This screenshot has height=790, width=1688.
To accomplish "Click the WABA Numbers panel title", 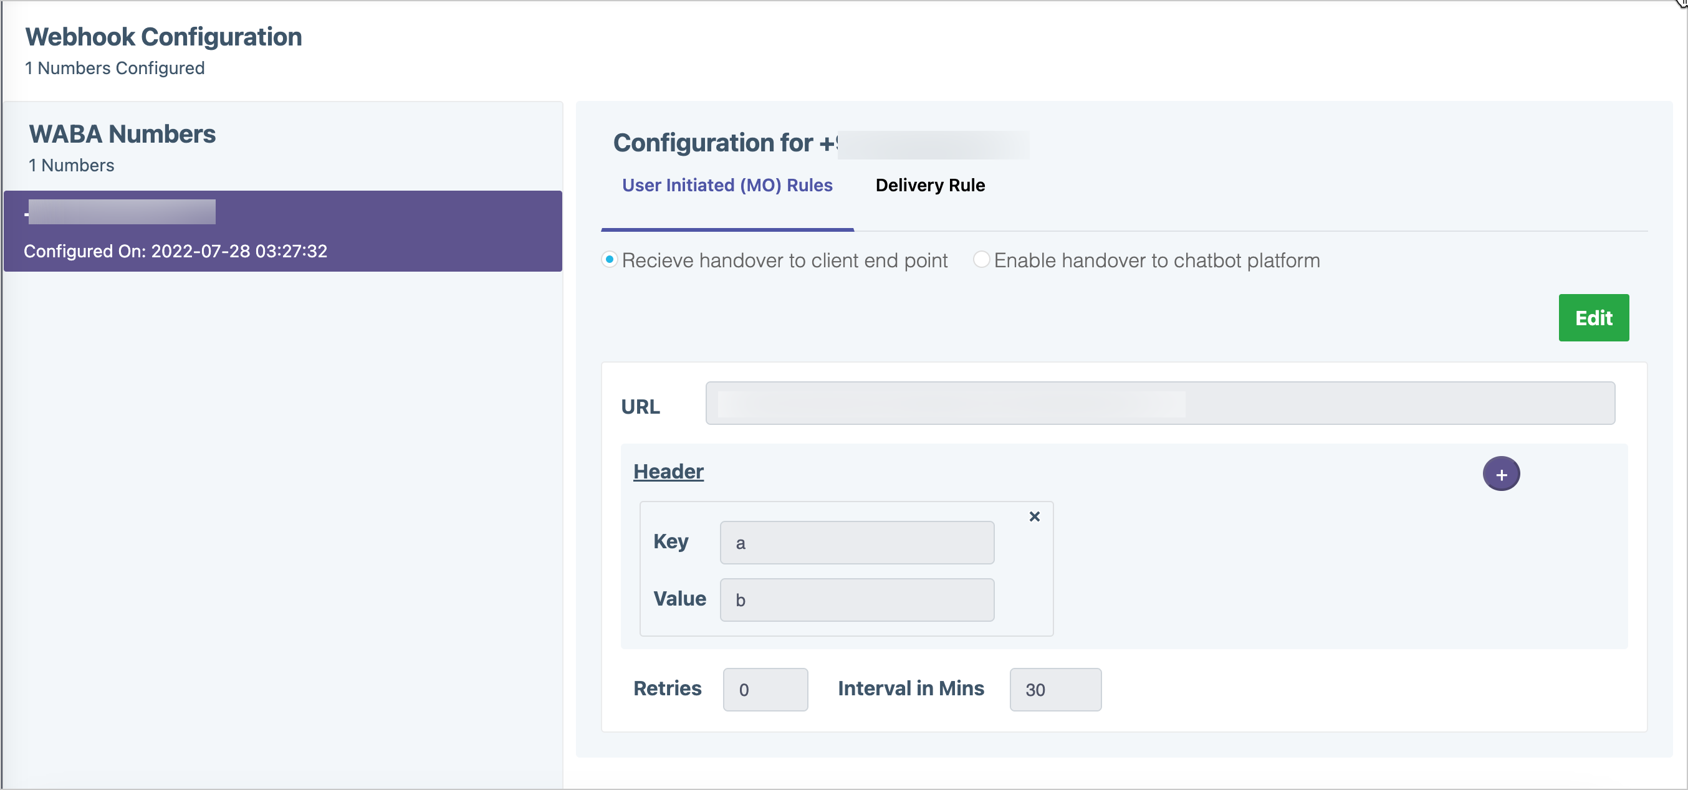I will (122, 133).
